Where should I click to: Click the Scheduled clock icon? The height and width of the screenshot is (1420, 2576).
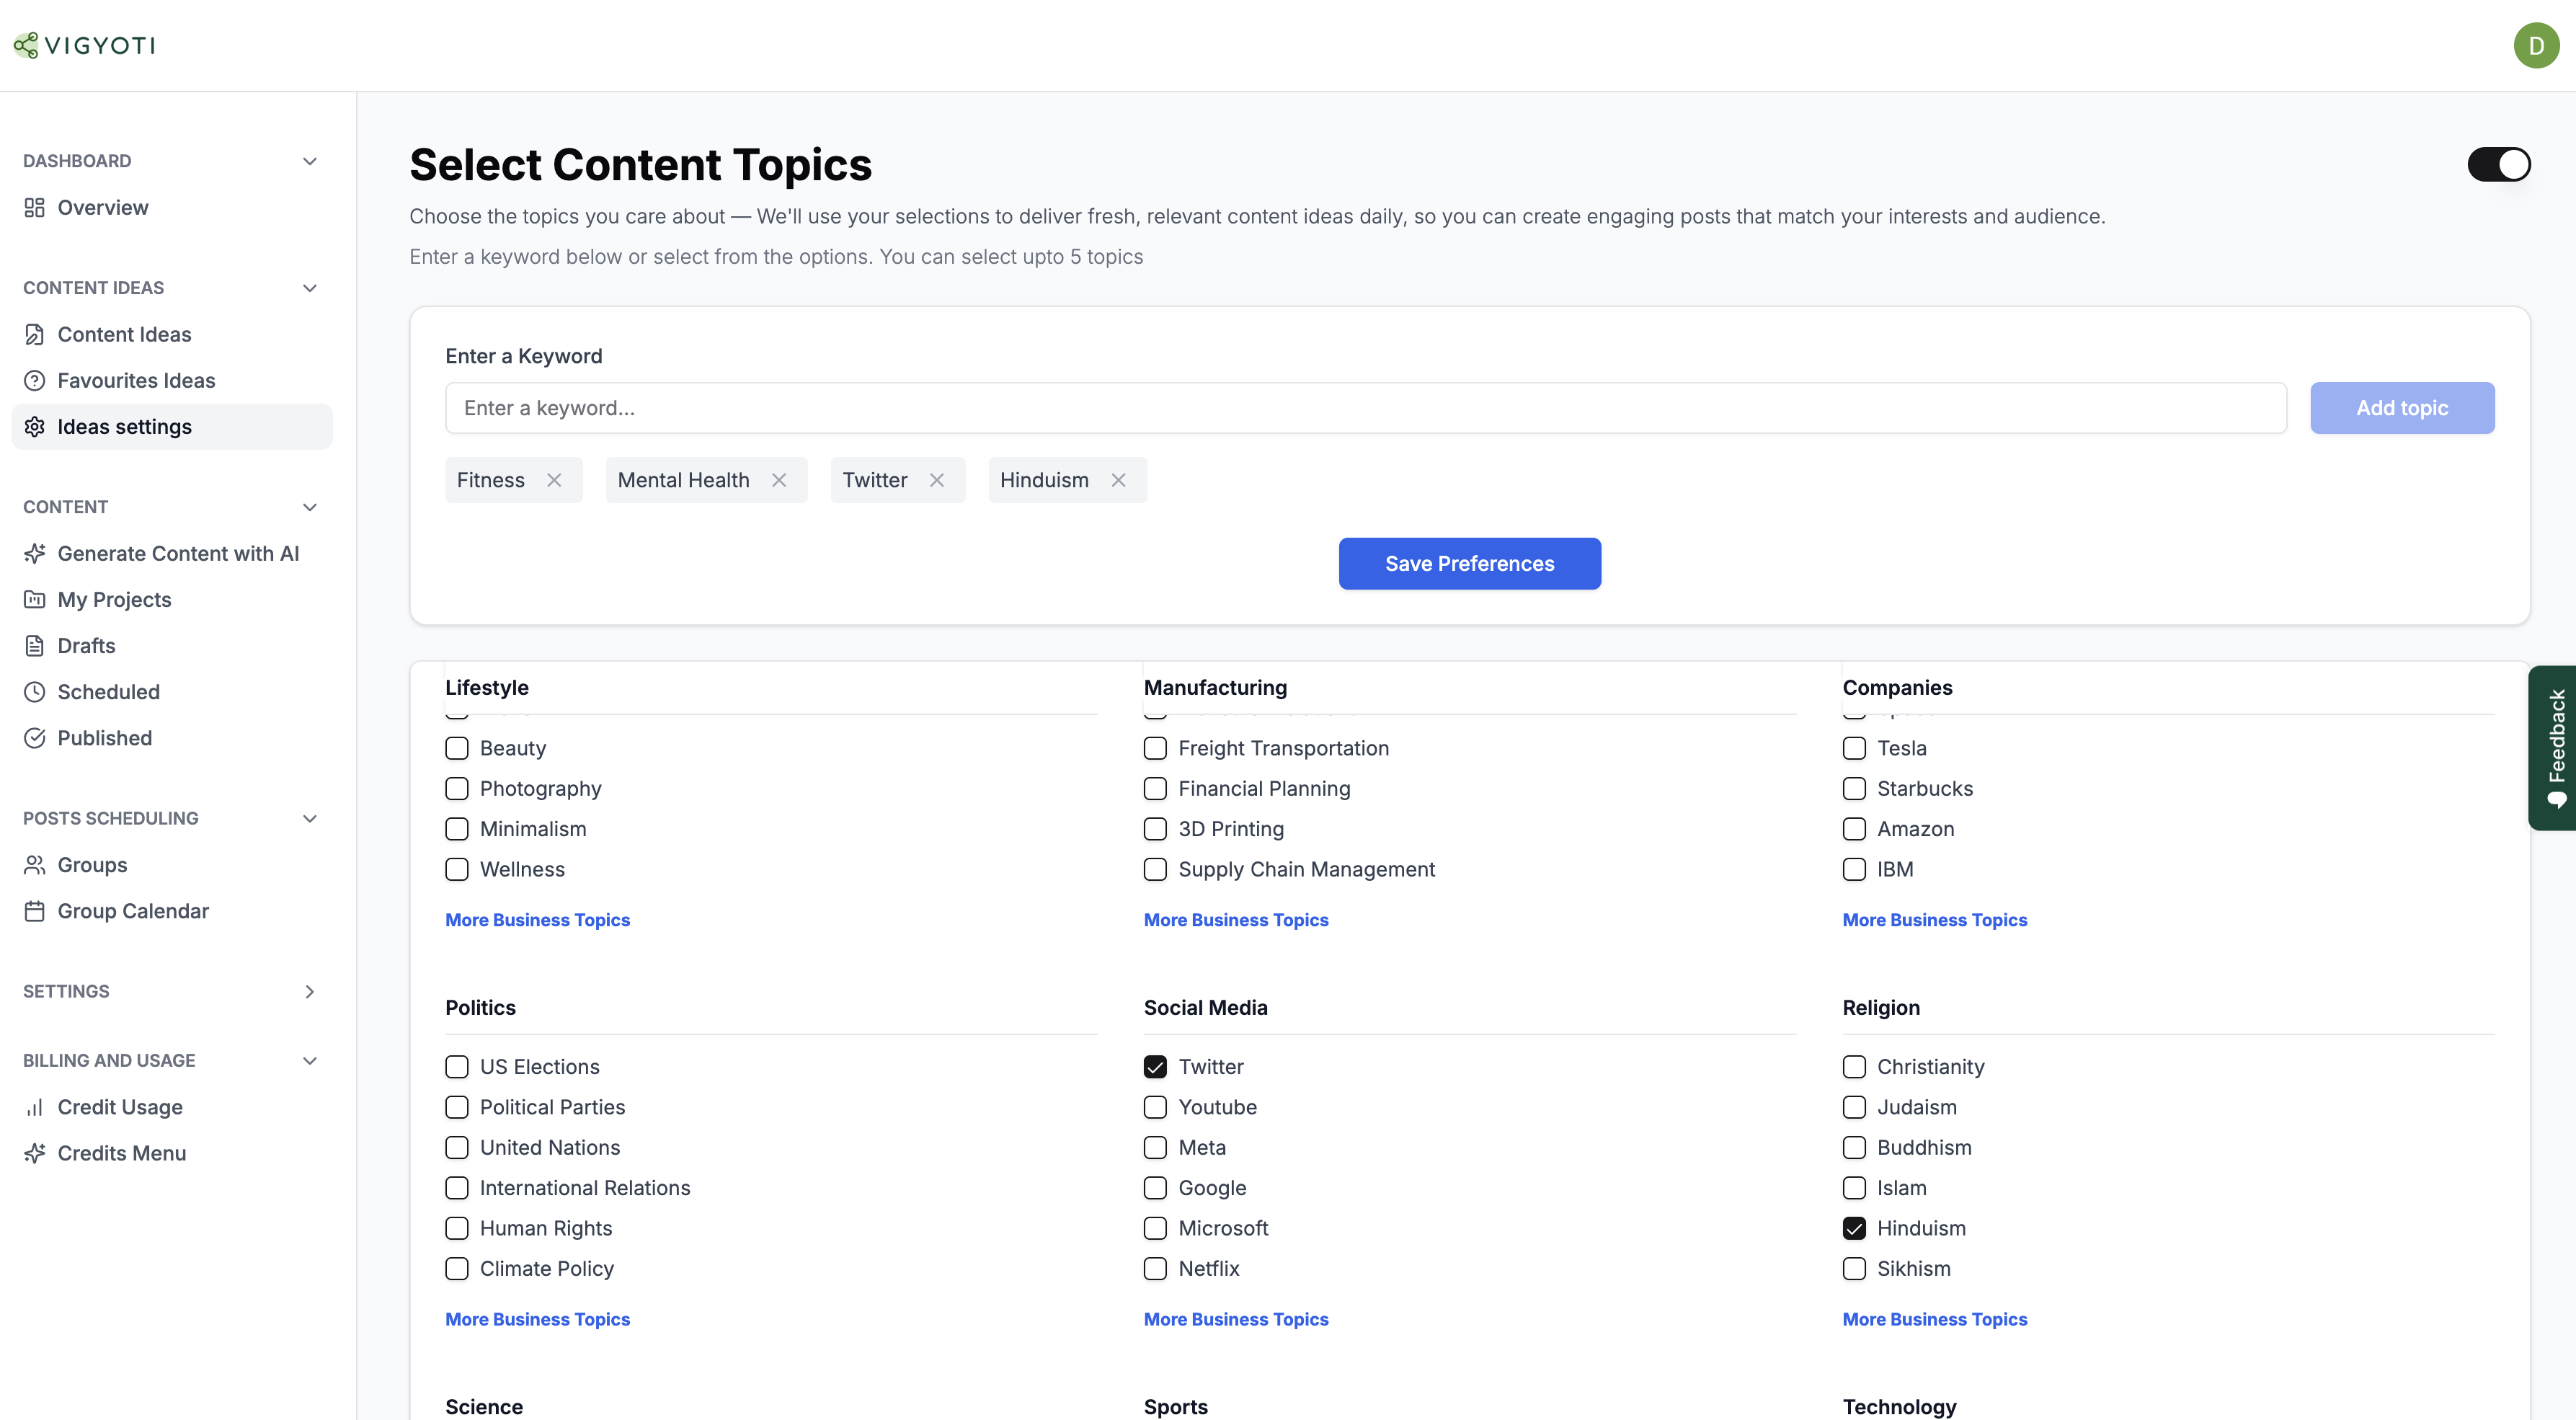[x=35, y=691]
